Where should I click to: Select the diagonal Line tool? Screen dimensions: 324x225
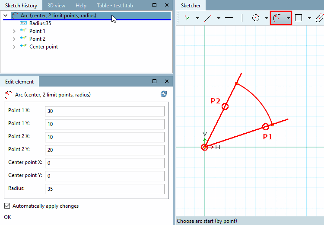click(x=208, y=18)
